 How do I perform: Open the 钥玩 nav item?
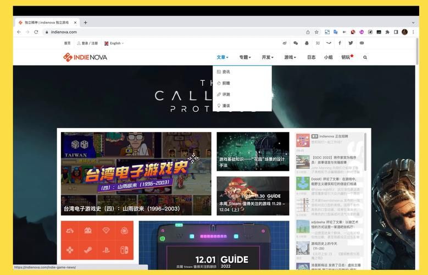(x=347, y=57)
